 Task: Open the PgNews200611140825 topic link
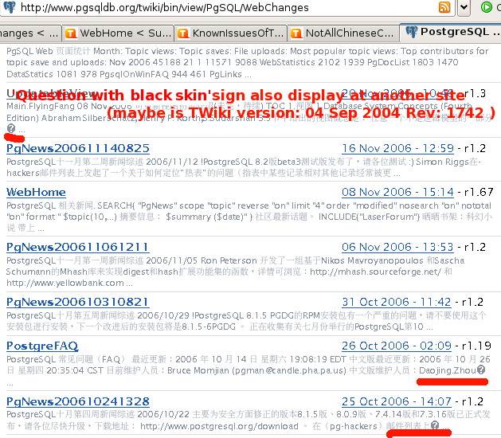point(77,148)
